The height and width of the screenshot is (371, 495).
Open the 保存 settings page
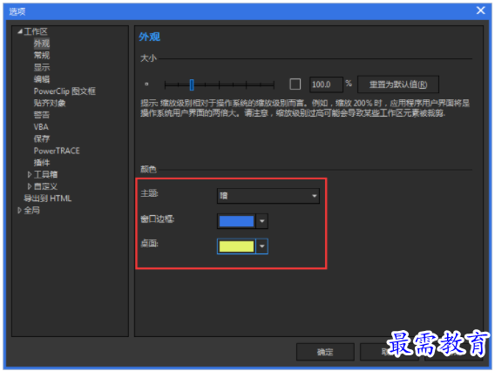tap(42, 138)
